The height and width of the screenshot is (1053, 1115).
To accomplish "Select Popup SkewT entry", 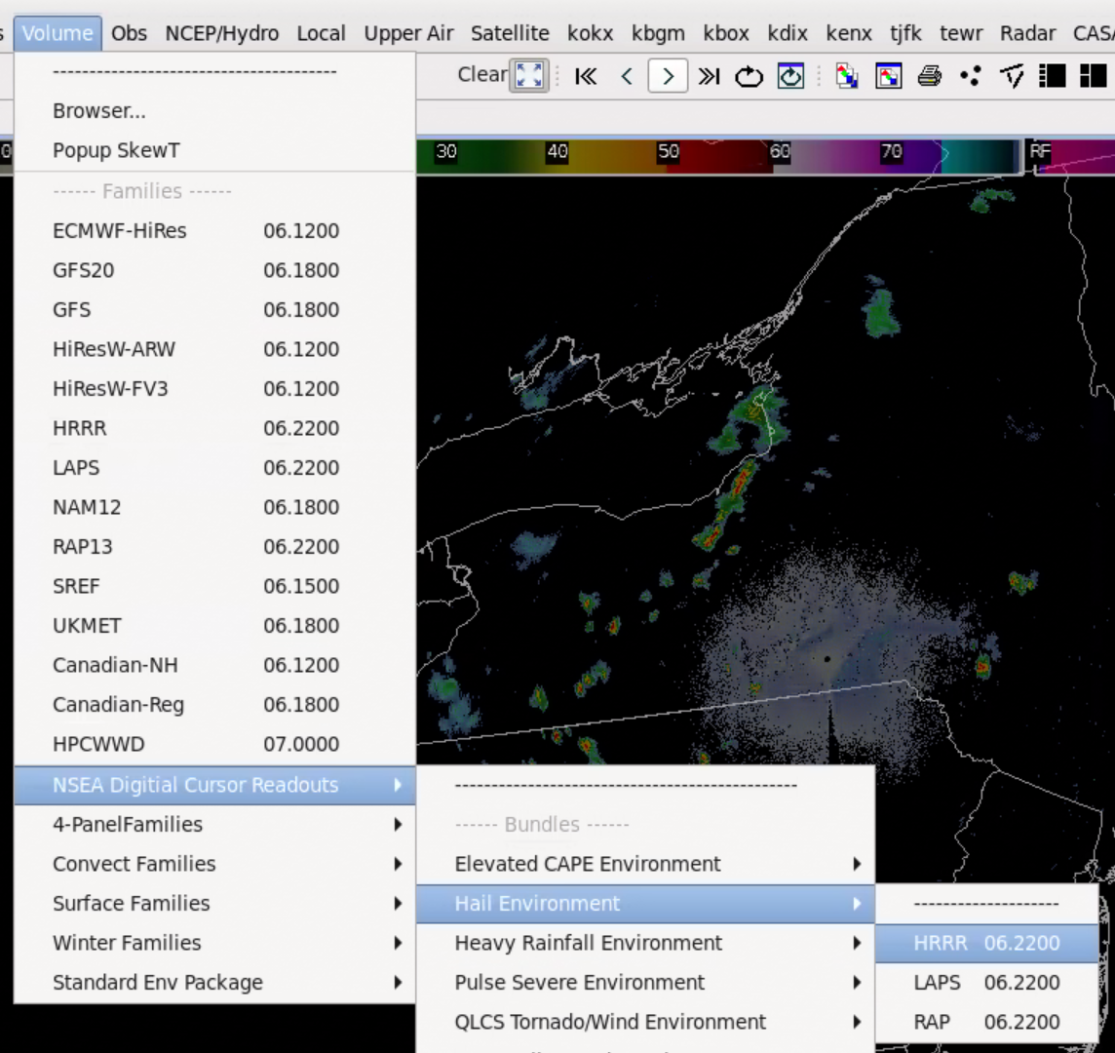I will tap(214, 151).
